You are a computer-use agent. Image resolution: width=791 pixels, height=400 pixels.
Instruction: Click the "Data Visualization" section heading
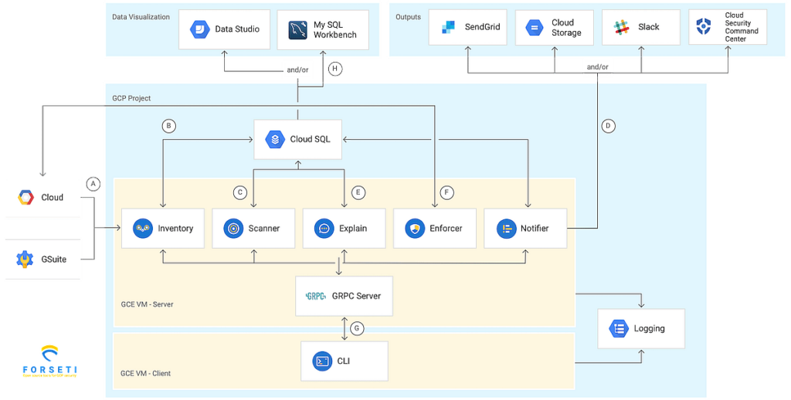click(141, 17)
